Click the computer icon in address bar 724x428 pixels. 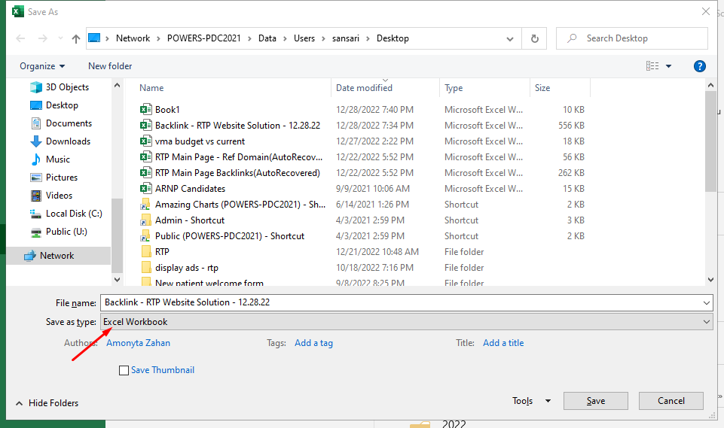click(x=94, y=38)
